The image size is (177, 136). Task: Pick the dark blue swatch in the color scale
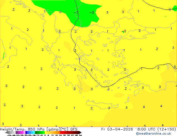coord(26,132)
